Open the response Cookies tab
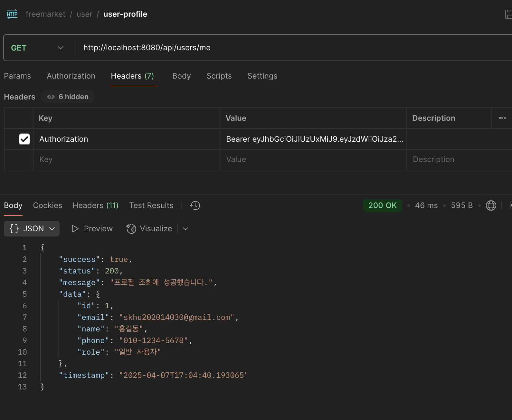The width and height of the screenshot is (512, 420). pos(48,205)
